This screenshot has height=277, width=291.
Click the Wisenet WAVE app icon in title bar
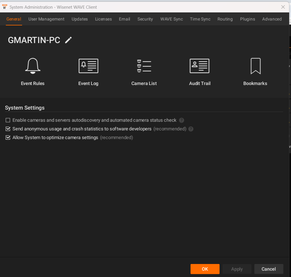tap(4, 7)
